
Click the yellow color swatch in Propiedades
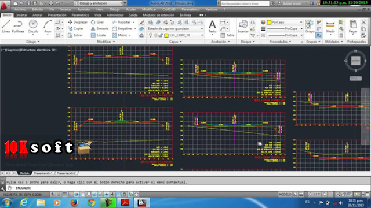[269, 22]
